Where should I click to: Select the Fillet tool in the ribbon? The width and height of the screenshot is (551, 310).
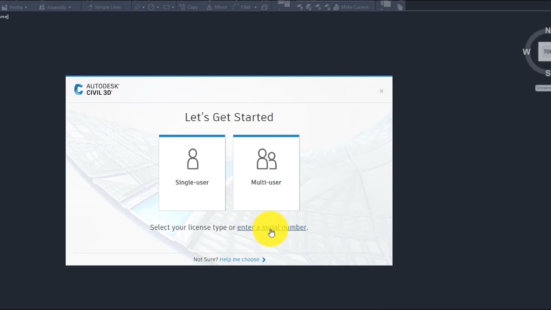(x=242, y=7)
